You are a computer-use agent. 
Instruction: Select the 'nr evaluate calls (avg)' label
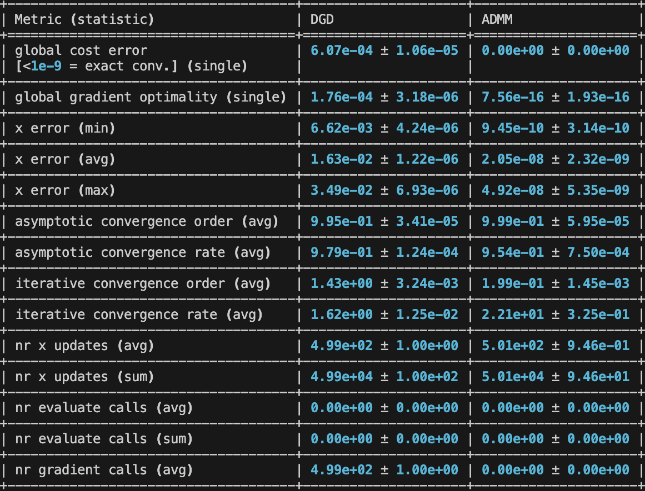pyautogui.click(x=104, y=408)
